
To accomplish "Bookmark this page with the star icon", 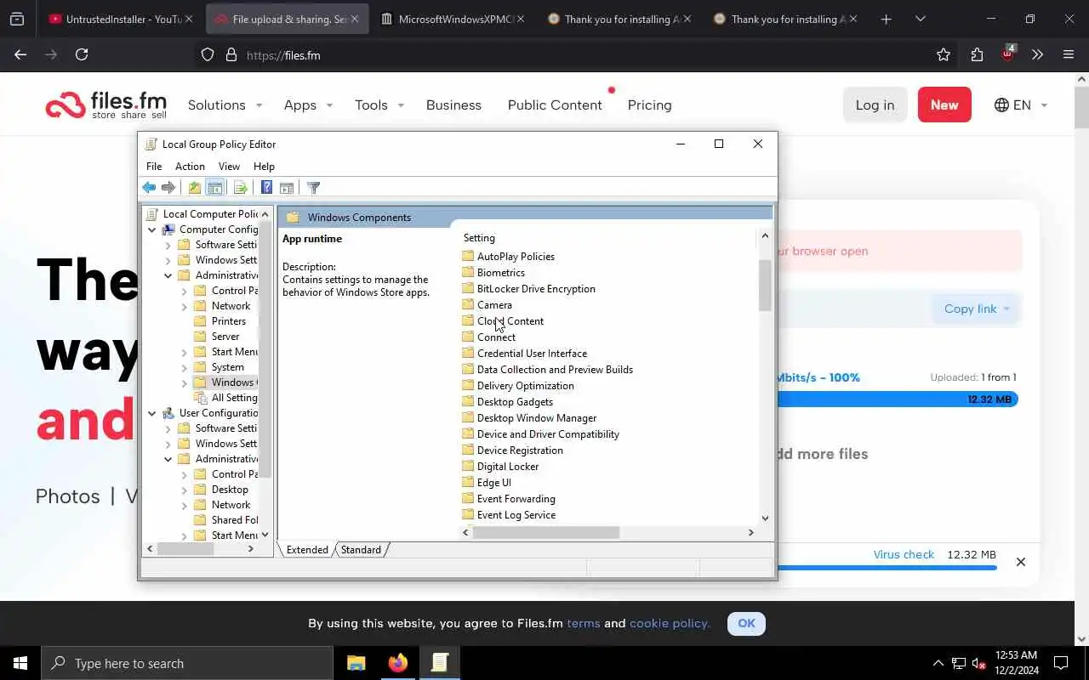I will pos(944,54).
